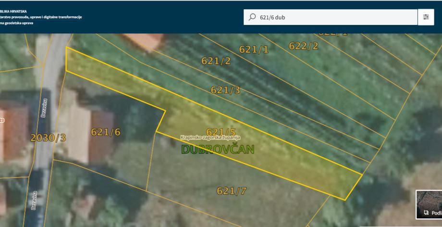Click the upper Bezavina street name
This screenshot has height=227, width=442.
click(44, 108)
